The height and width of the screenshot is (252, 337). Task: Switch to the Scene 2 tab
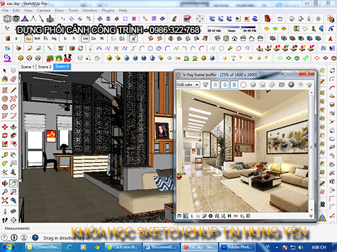pyautogui.click(x=44, y=67)
